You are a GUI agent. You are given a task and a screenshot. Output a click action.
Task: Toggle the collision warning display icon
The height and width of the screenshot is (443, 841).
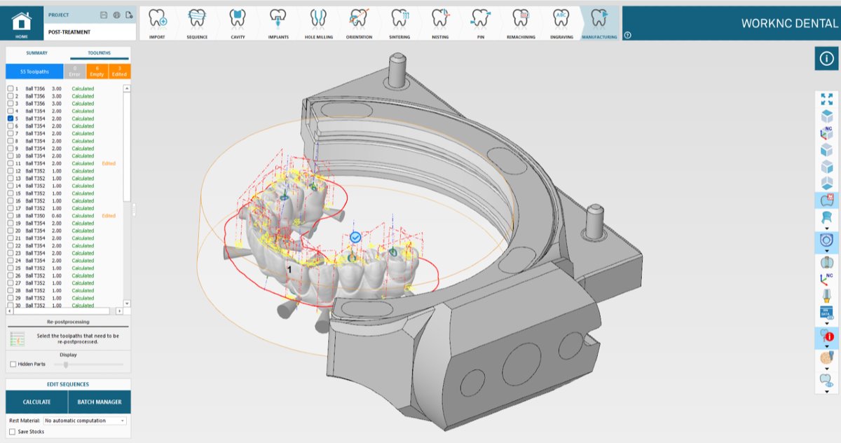827,336
